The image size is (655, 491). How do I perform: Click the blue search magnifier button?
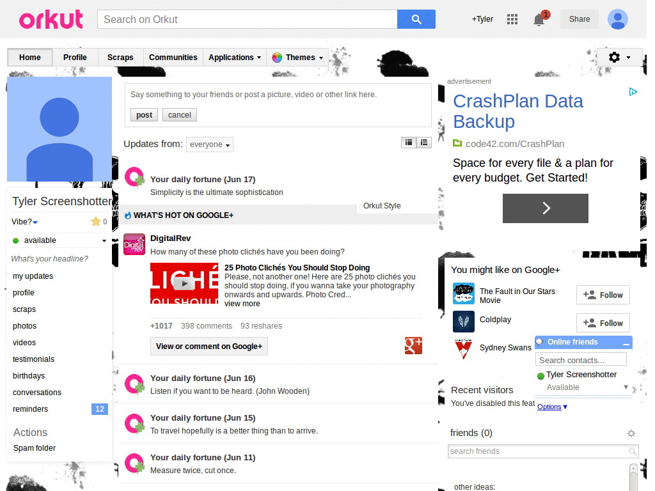tap(416, 19)
